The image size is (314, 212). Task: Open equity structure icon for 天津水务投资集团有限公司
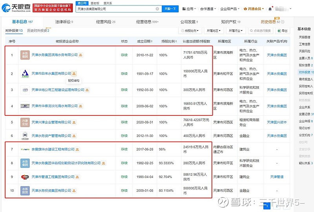pos(74,190)
